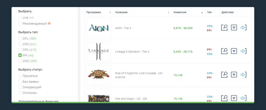Check the Отклонен status checkbox
Image resolution: width=266 pixels, height=110 pixels.
click(20, 93)
